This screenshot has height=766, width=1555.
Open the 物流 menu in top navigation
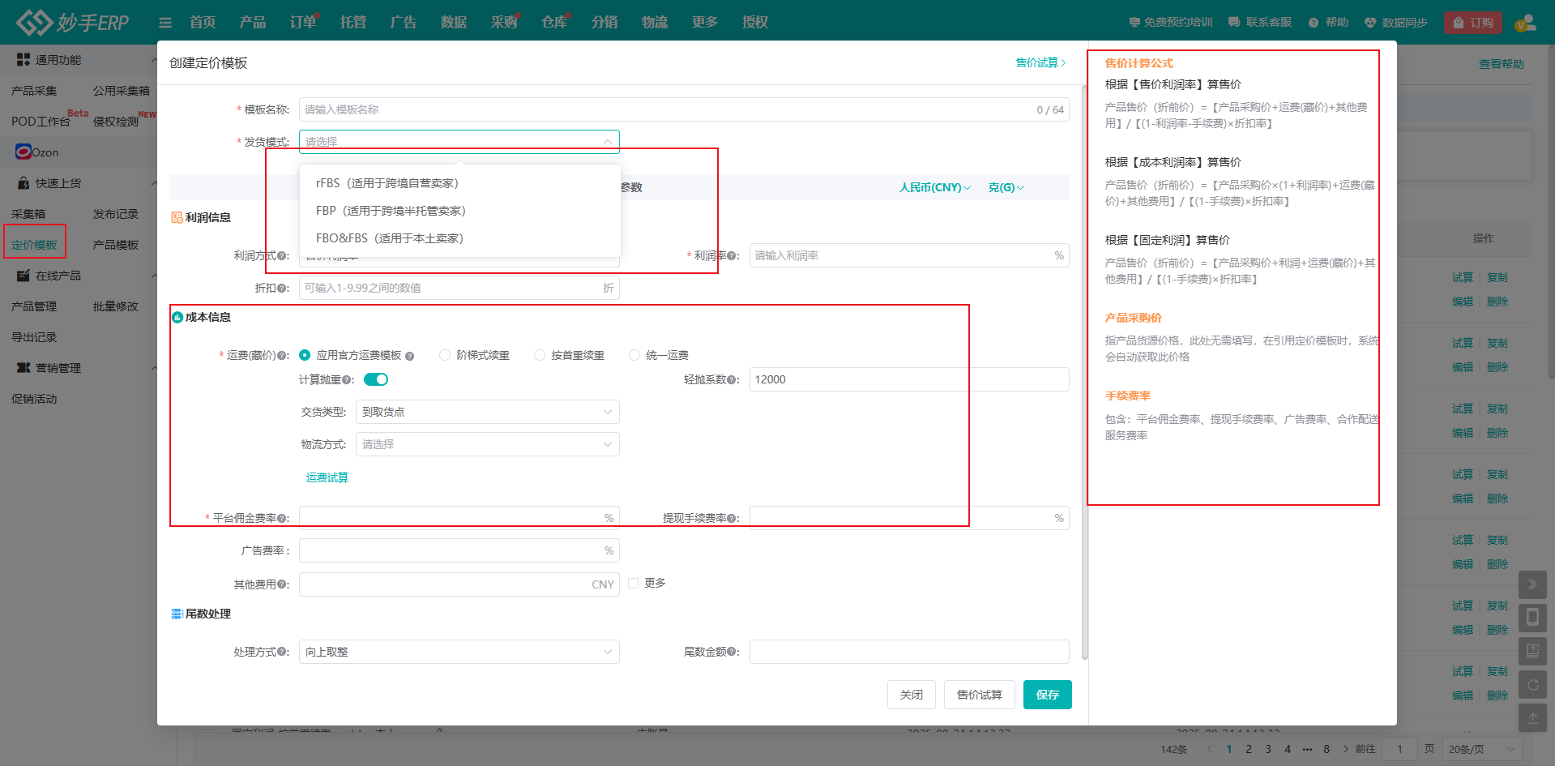point(654,22)
